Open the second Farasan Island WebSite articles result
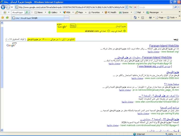Viewport: 181px width, 136px height. 143,58
